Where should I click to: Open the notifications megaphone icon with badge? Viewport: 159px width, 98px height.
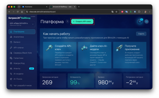pyautogui.click(x=140, y=21)
